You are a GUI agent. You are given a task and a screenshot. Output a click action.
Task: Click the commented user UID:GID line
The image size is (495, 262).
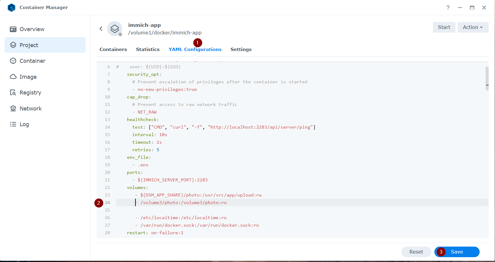pyautogui.click(x=148, y=67)
